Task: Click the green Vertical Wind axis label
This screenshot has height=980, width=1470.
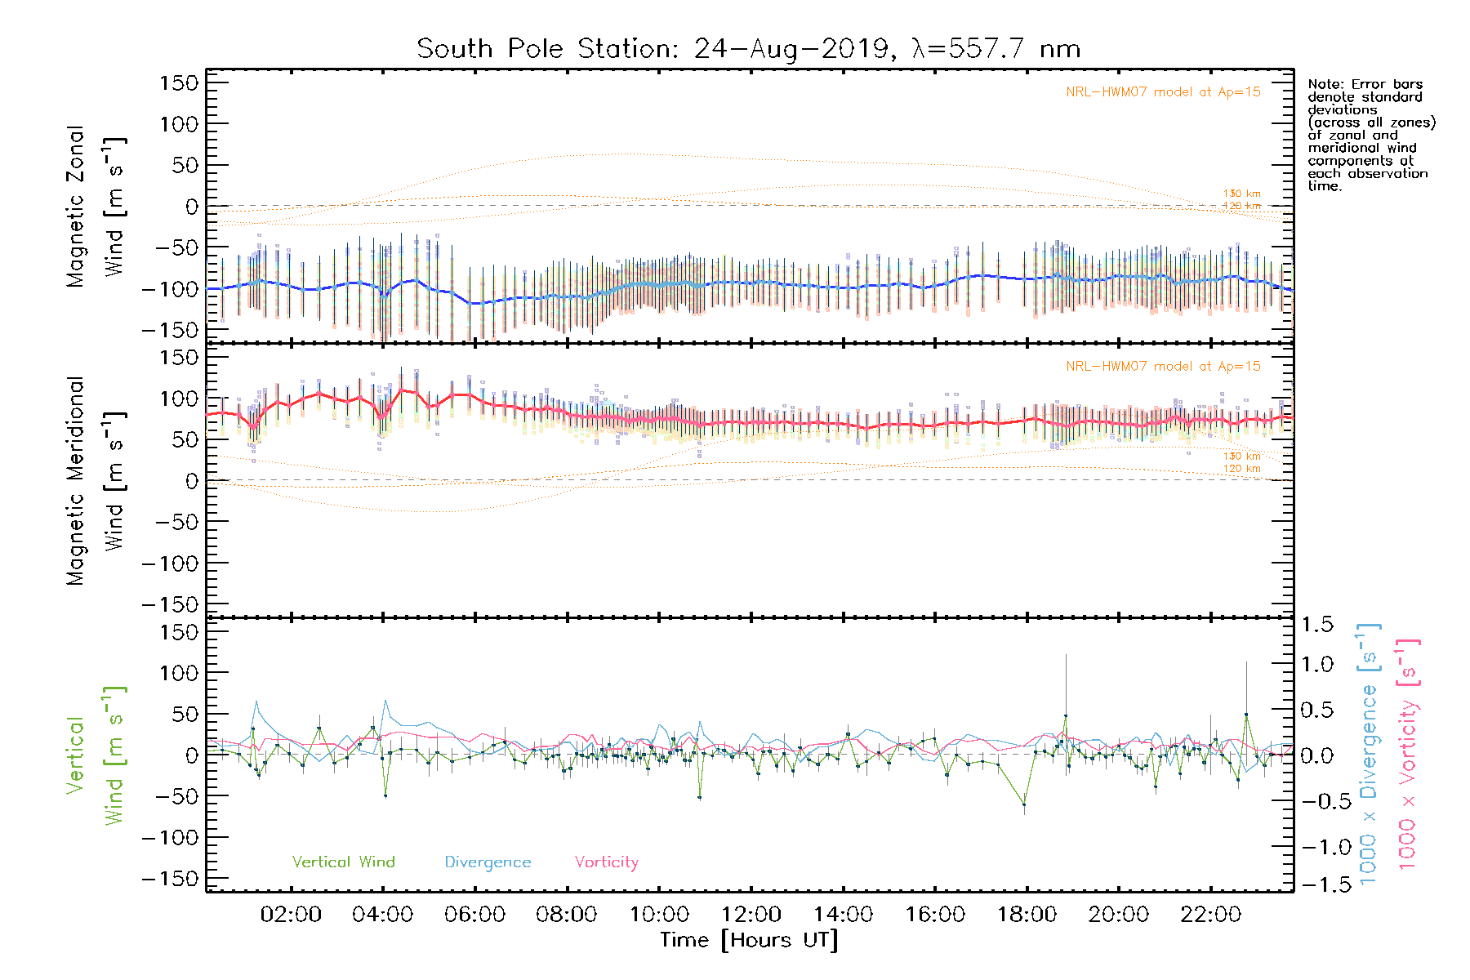Action: [95, 755]
